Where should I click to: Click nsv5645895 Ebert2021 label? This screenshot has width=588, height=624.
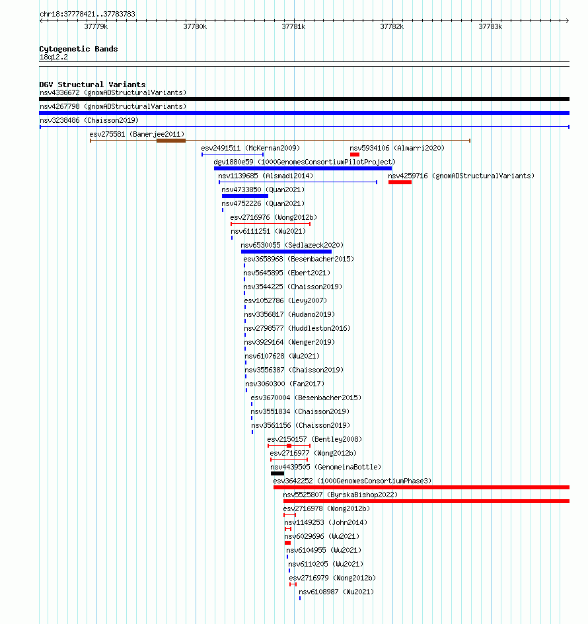[x=287, y=273]
